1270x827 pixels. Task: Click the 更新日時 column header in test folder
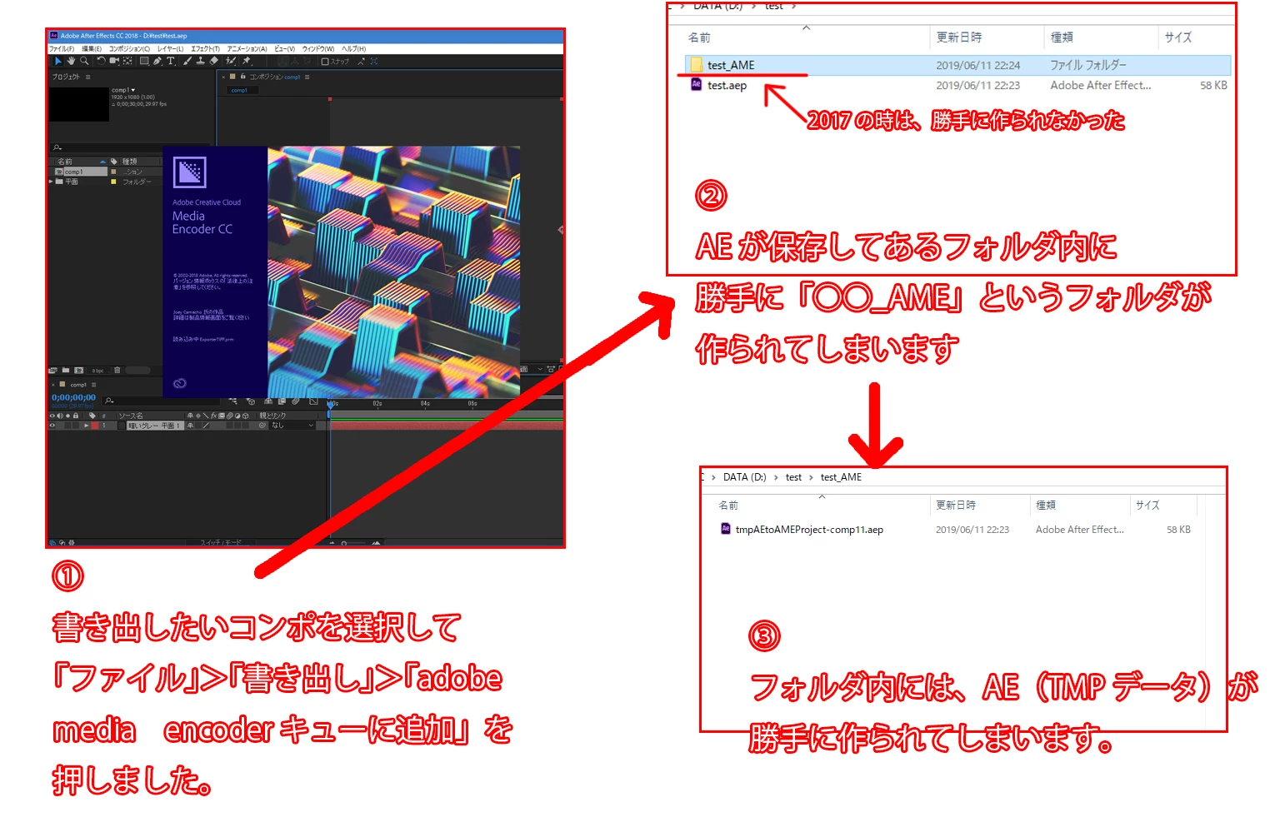(958, 37)
